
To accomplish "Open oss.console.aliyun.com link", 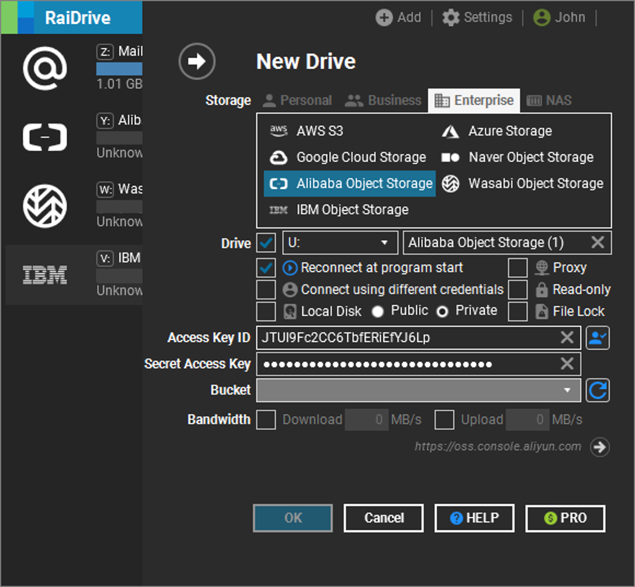I will 498,446.
